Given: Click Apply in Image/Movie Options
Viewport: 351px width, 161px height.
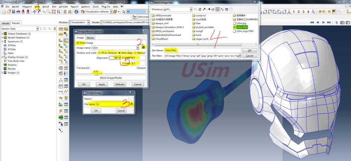Looking at the screenshot, I should 102,84.
